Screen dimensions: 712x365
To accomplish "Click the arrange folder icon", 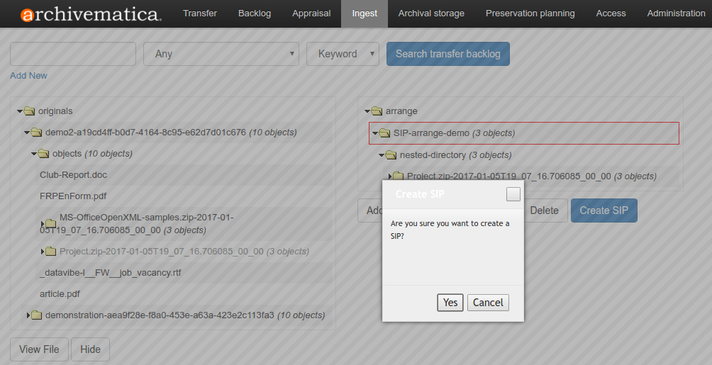I will coord(377,111).
